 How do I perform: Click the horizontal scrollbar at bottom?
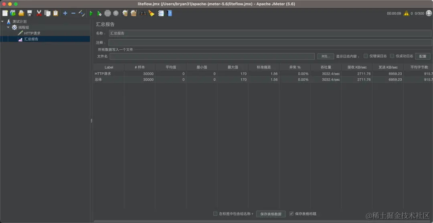click(263, 221)
